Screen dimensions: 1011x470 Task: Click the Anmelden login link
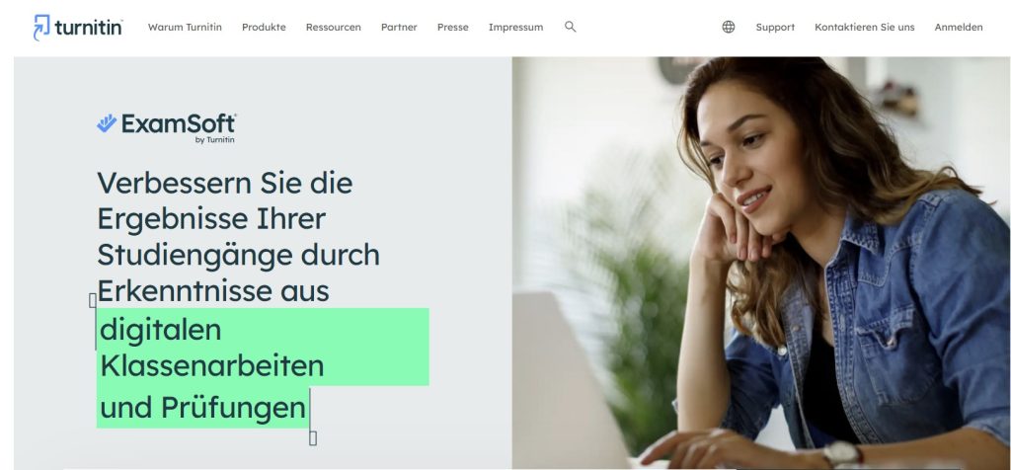click(x=959, y=27)
